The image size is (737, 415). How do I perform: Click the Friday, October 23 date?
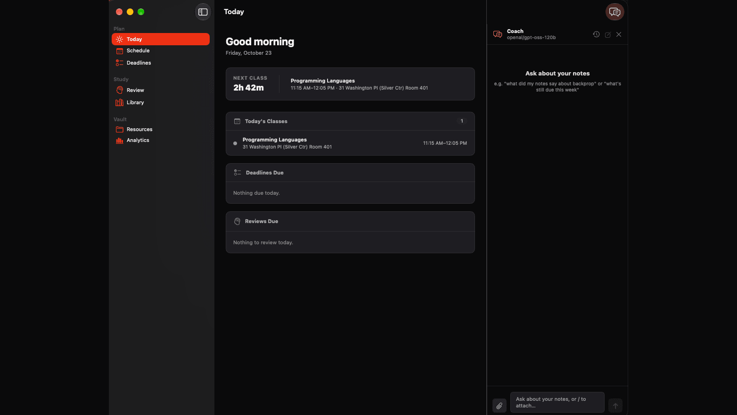point(248,53)
